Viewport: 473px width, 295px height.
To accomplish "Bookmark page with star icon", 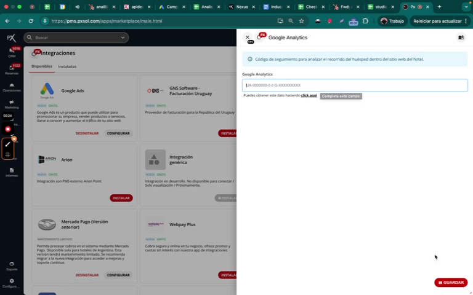I will 301,21.
